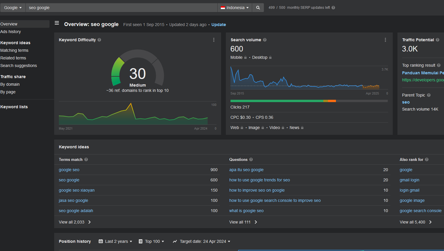Screen dimensions: 444x251
Task: Open Keyword lists in the sidebar
Action: [14, 107]
